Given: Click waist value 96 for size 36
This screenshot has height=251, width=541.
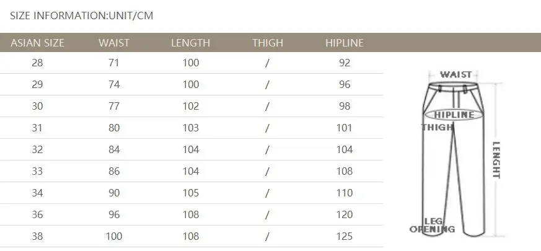Looking at the screenshot, I should coord(114,215).
